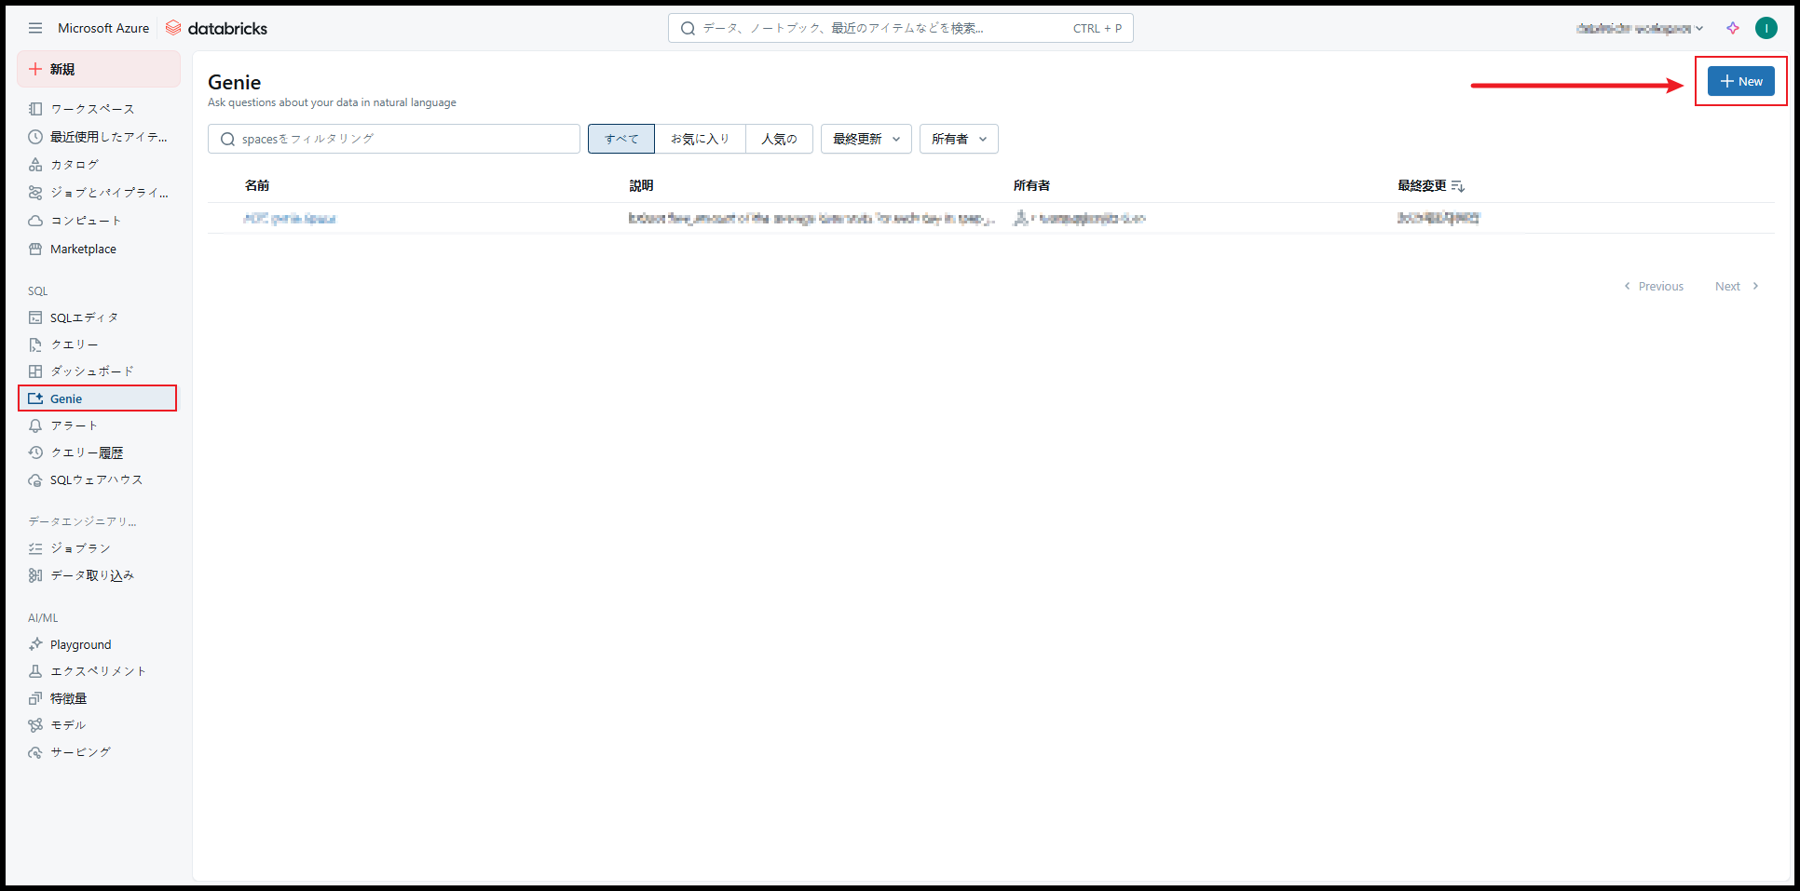Click the 説明 column header
This screenshot has width=1800, height=891.
(x=641, y=185)
